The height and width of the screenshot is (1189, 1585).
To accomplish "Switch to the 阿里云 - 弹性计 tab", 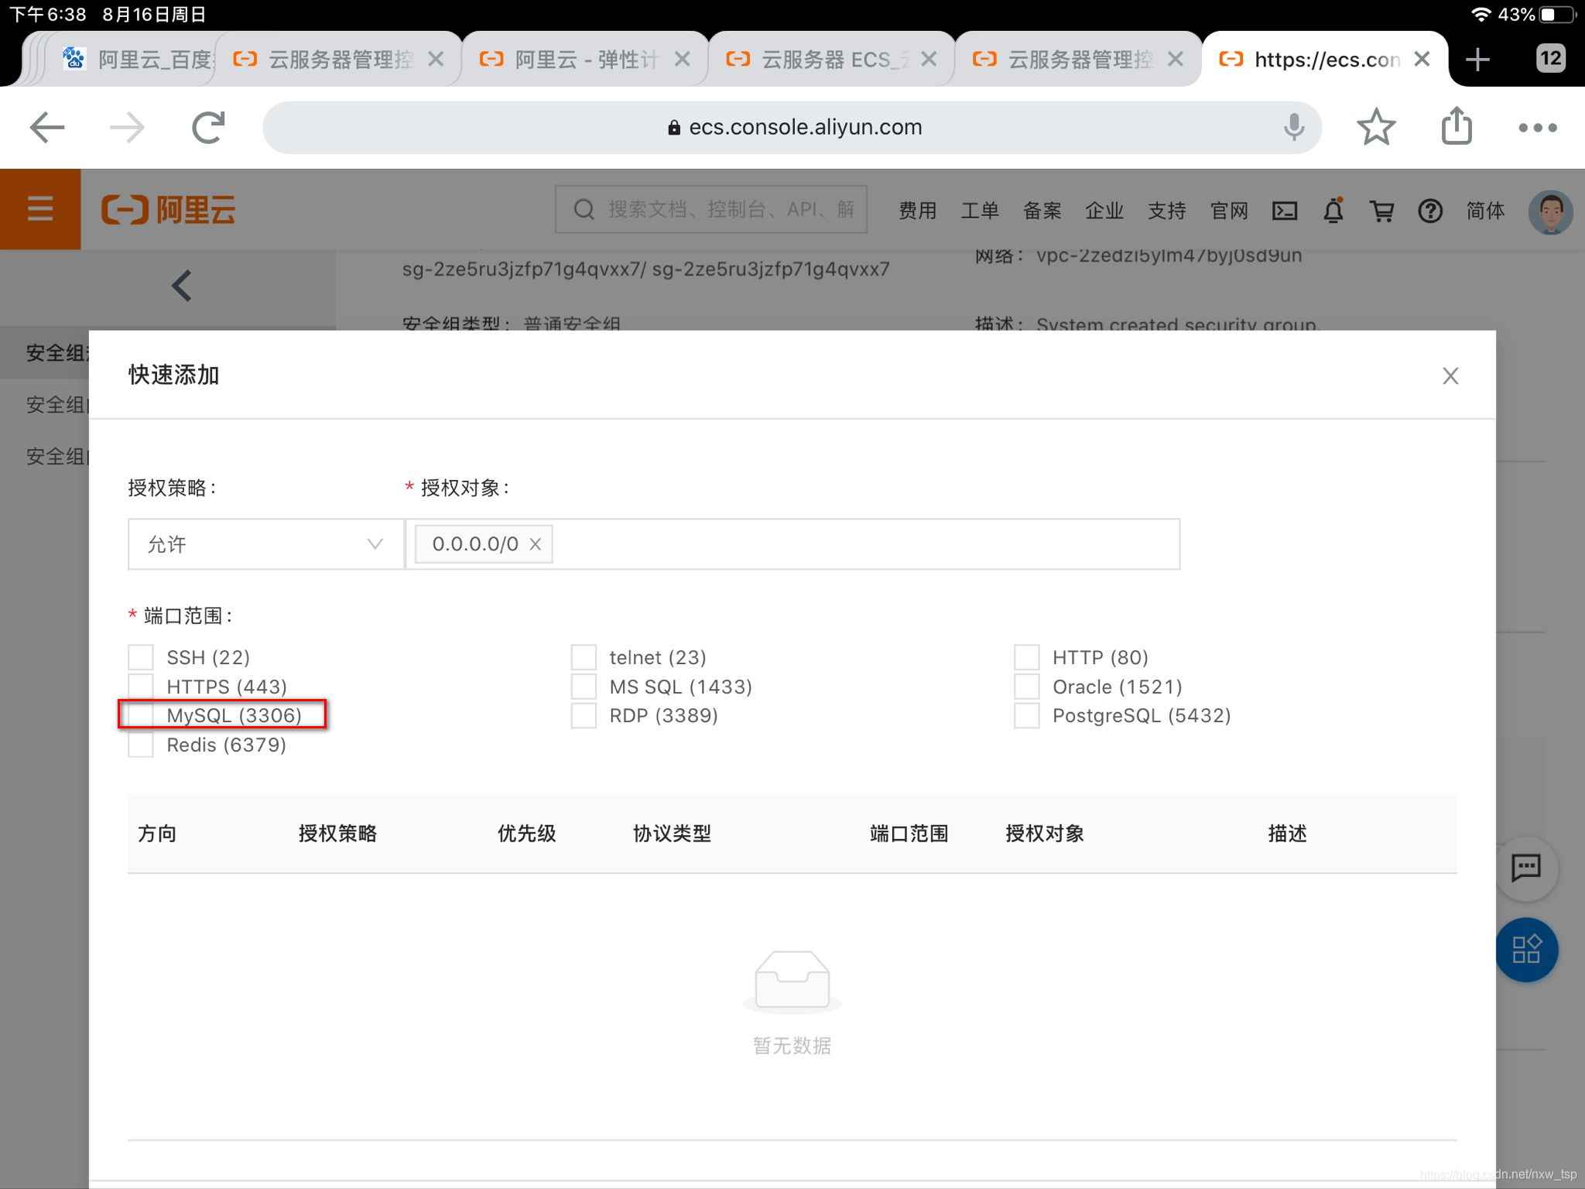I will pos(586,60).
